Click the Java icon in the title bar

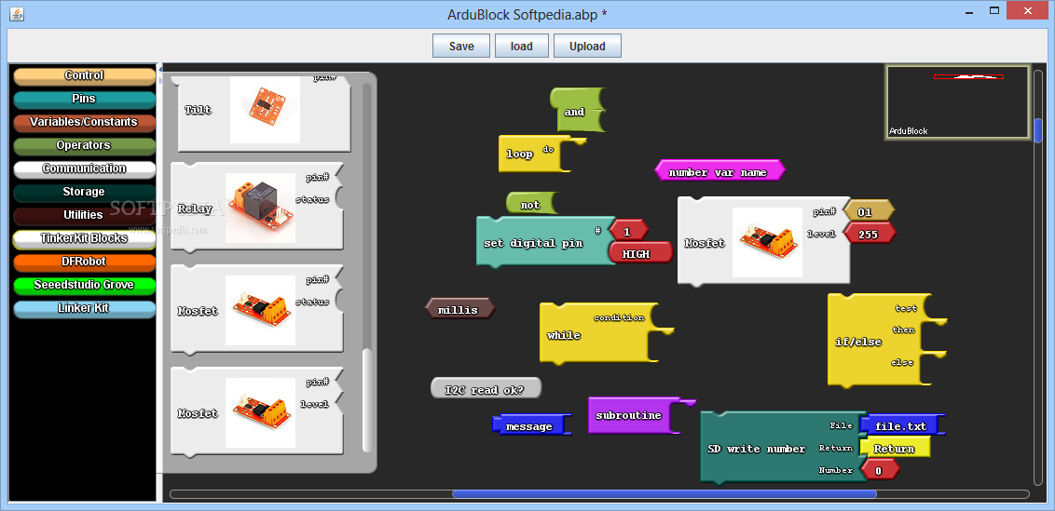tap(18, 13)
